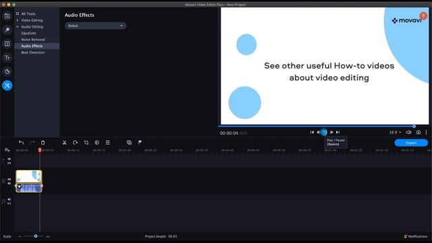Click zoom-out minus beside Scale slider
The image size is (432, 243).
20,236
